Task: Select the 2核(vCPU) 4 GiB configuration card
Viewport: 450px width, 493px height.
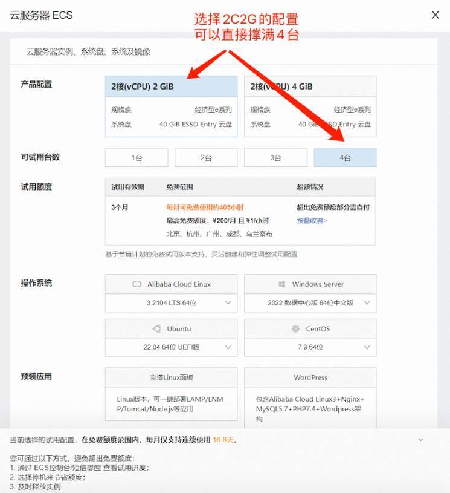Action: click(x=310, y=106)
